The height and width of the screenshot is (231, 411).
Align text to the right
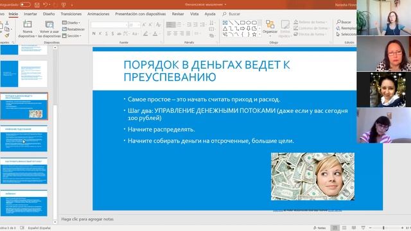tap(182, 33)
